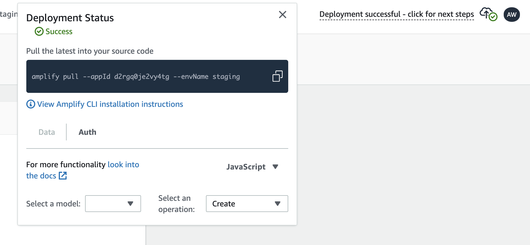Click the external link icon after docs

point(63,176)
